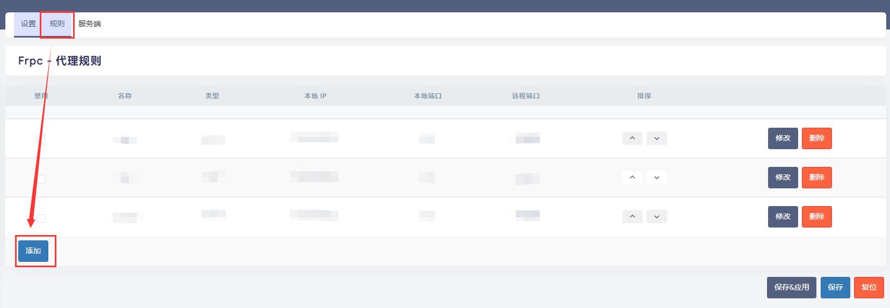Click the 本地端口 column header
Image resolution: width=890 pixels, height=308 pixels.
[428, 96]
